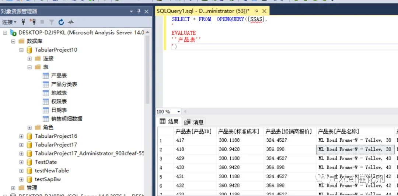Switch to the SQLQuery1.sql tab

pyautogui.click(x=203, y=11)
